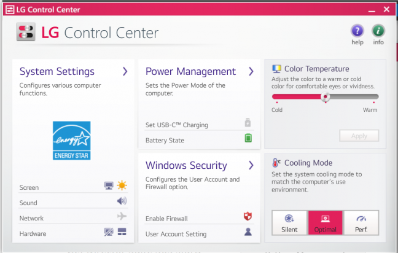Click the Sound speaker icon
The height and width of the screenshot is (253, 398).
[x=122, y=201]
